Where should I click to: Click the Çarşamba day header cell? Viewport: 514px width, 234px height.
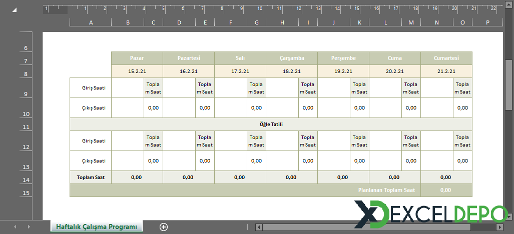[x=292, y=58]
